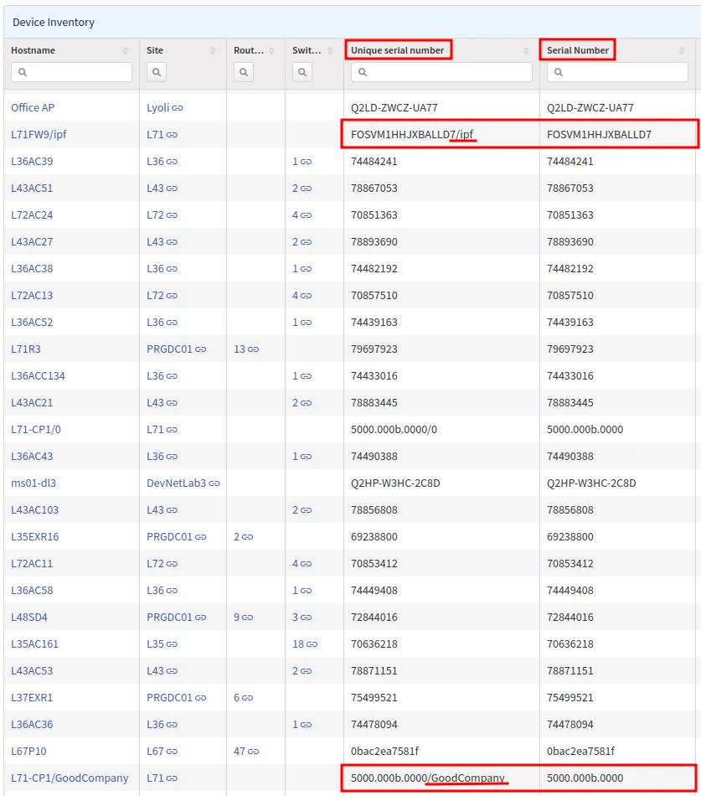Click link icon beside Lyoli site
This screenshot has height=796, width=701.
tap(178, 108)
